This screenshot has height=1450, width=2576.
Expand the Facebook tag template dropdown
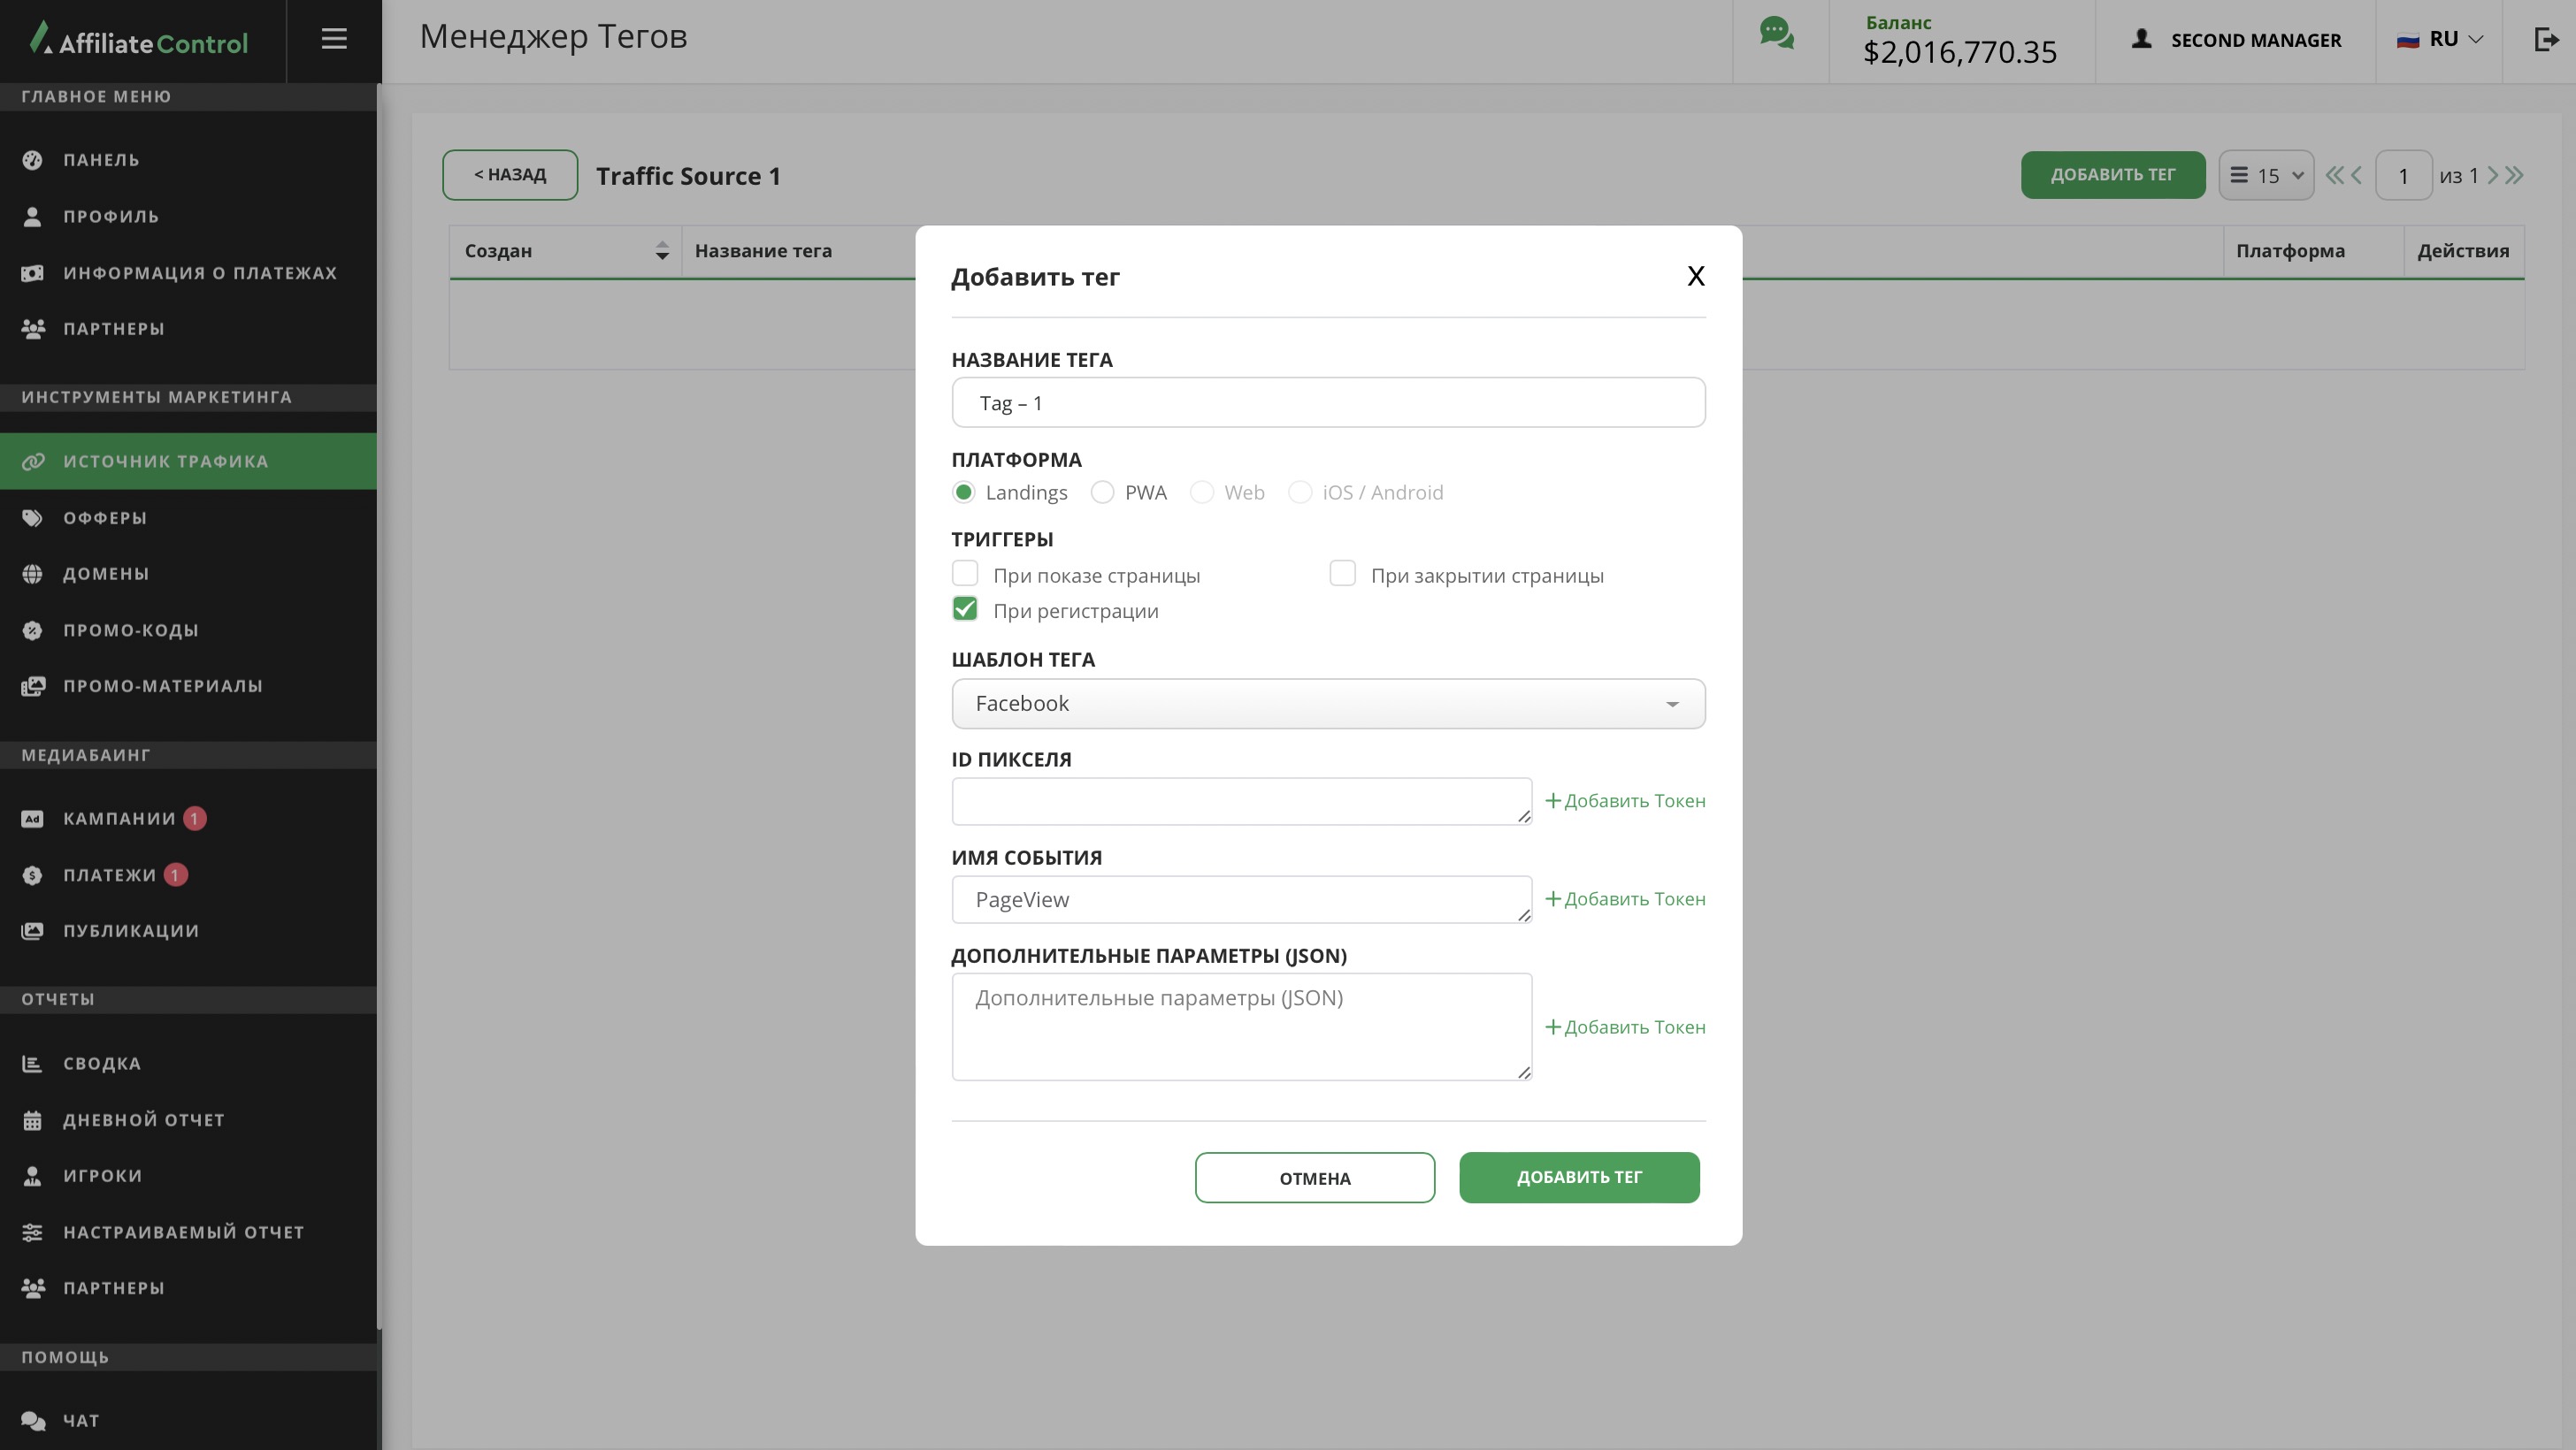[x=1327, y=704]
